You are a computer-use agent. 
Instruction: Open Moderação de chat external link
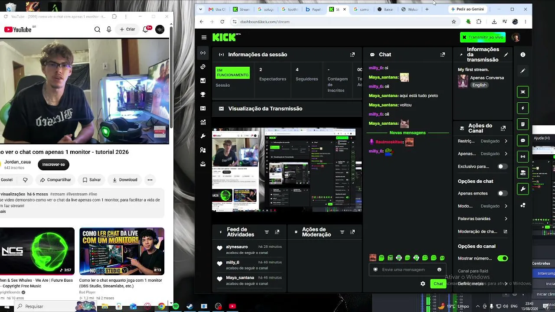tap(506, 231)
